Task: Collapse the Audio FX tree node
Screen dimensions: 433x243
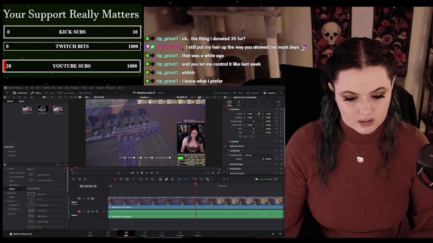Action: coord(5,201)
